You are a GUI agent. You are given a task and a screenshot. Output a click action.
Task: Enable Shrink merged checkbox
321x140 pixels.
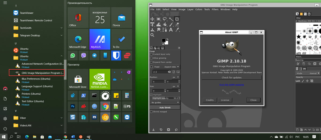click(x=151, y=112)
